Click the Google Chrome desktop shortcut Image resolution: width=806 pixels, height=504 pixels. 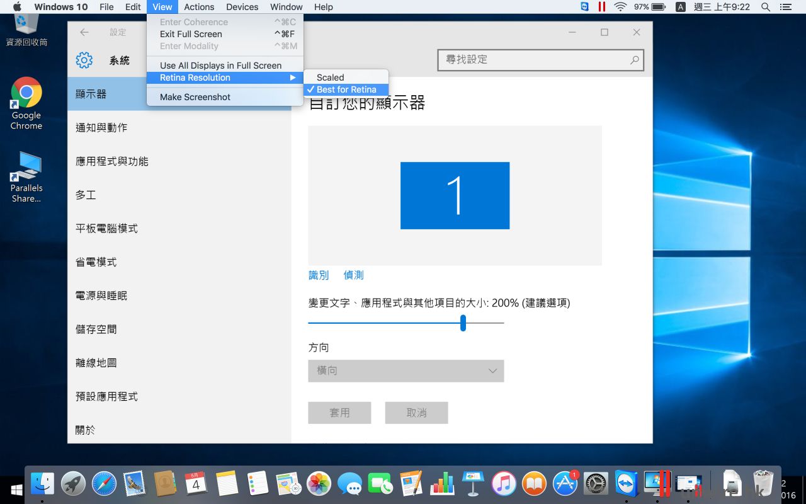(x=26, y=104)
